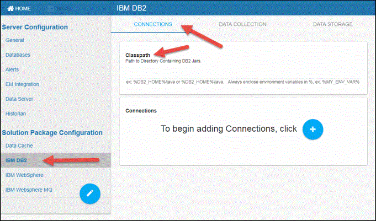
Task: Open the Data Cache solution package
Action: (x=19, y=145)
